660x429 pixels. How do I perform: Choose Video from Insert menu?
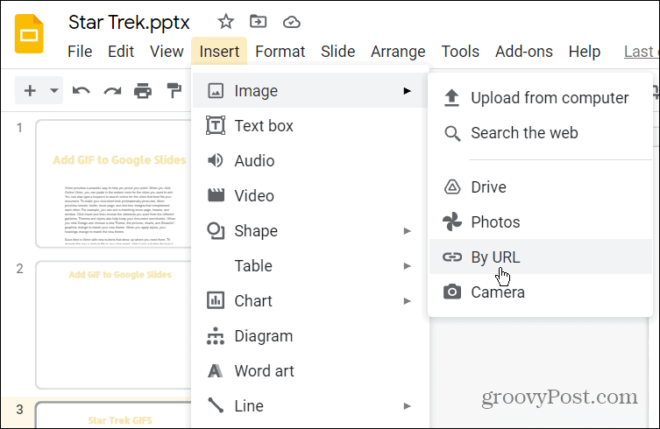[x=309, y=195]
